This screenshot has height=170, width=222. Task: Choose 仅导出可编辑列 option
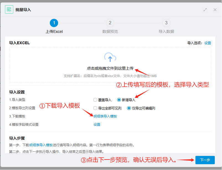pyautogui.click(x=129, y=108)
